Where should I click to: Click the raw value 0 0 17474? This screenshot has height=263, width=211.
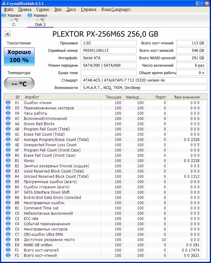click(191, 250)
